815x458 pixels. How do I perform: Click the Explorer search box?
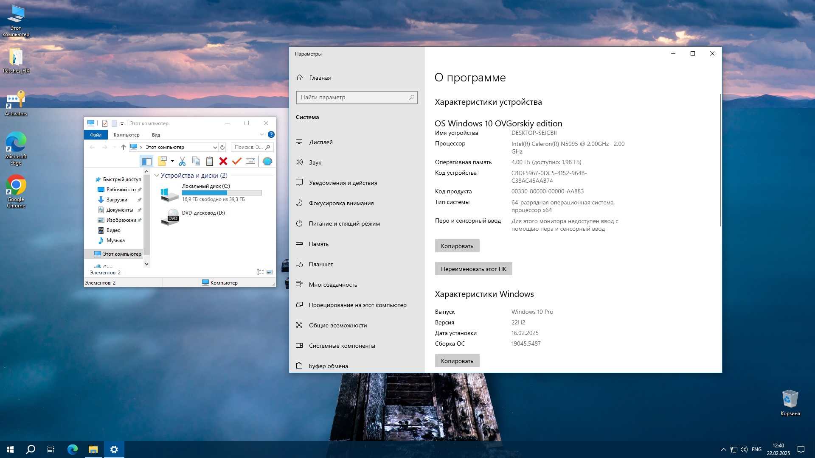tap(252, 147)
